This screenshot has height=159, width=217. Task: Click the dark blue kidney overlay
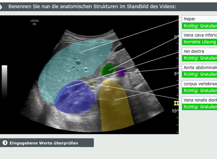pyautogui.click(x=75, y=98)
